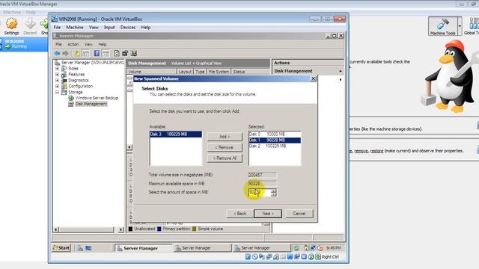Viewport: 479px width, 269px height.
Task: Click the Back arrow in Server Manager toolbar
Action: [x=57, y=53]
